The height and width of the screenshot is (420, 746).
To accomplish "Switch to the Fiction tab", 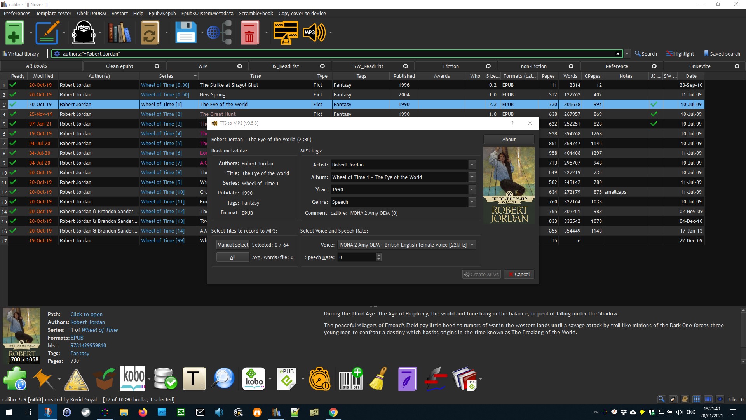I will 451,66.
